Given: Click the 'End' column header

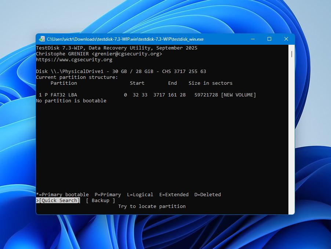Looking at the screenshot, I should [172, 83].
